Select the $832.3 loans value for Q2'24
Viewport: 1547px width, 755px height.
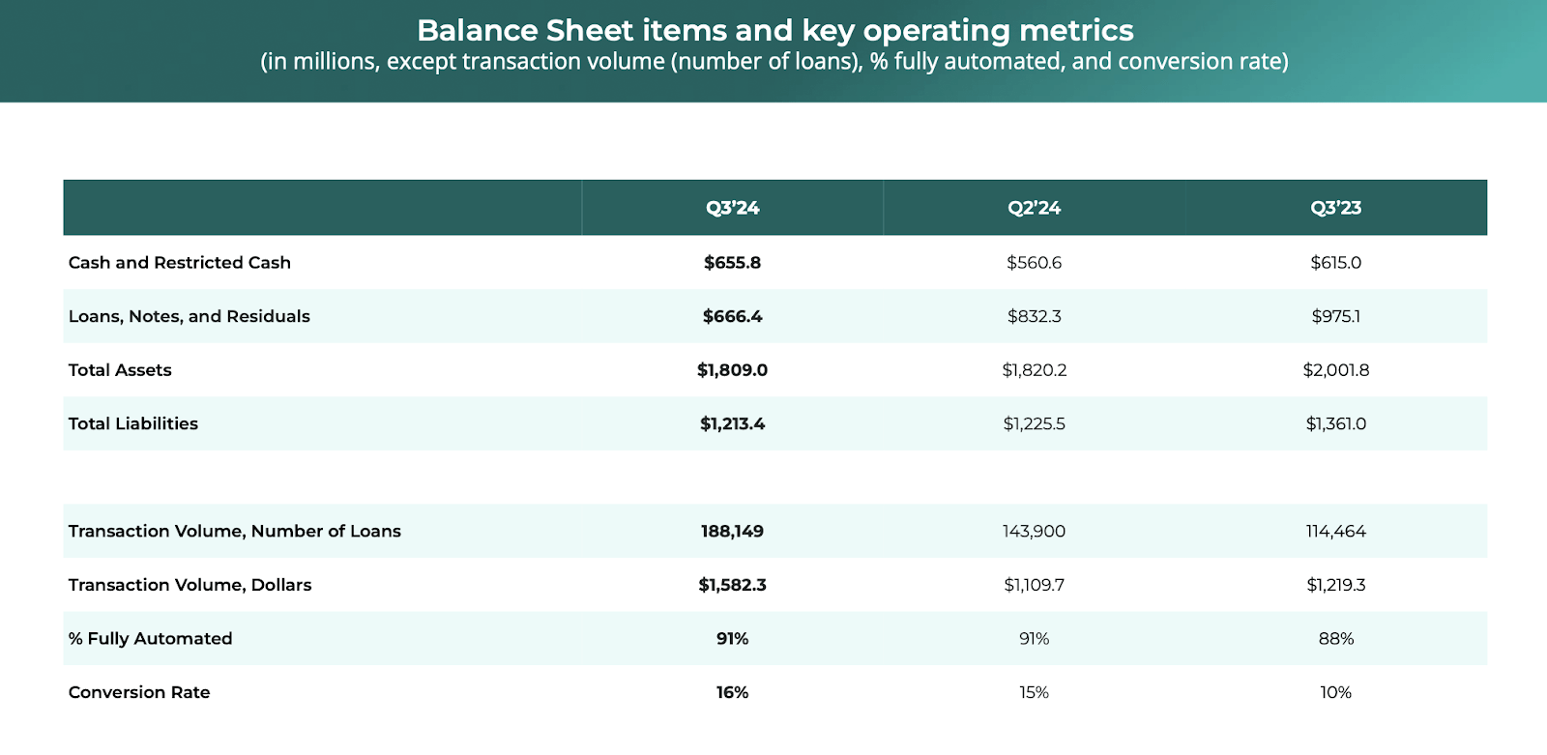[1034, 316]
